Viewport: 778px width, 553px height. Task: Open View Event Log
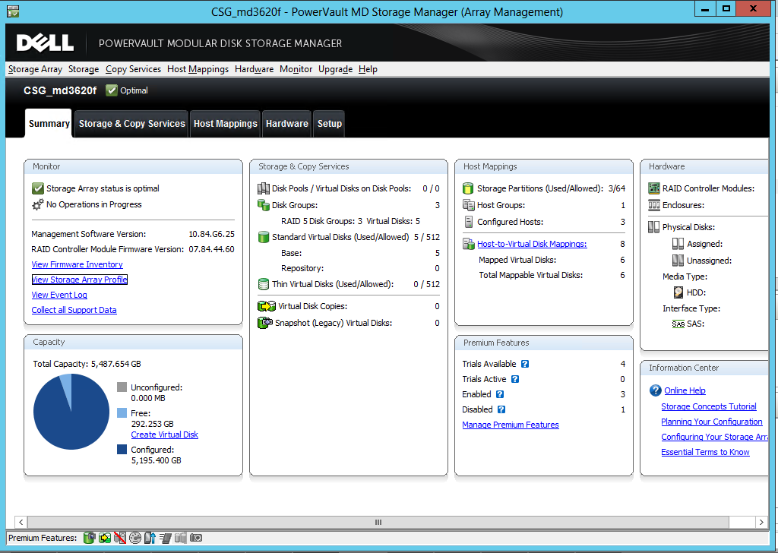click(59, 295)
